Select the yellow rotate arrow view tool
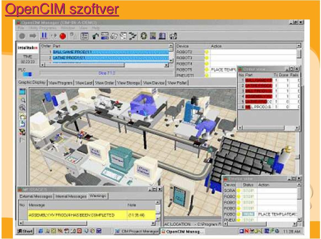Image resolution: width=321 pixels, height=239 pixels. click(22, 116)
